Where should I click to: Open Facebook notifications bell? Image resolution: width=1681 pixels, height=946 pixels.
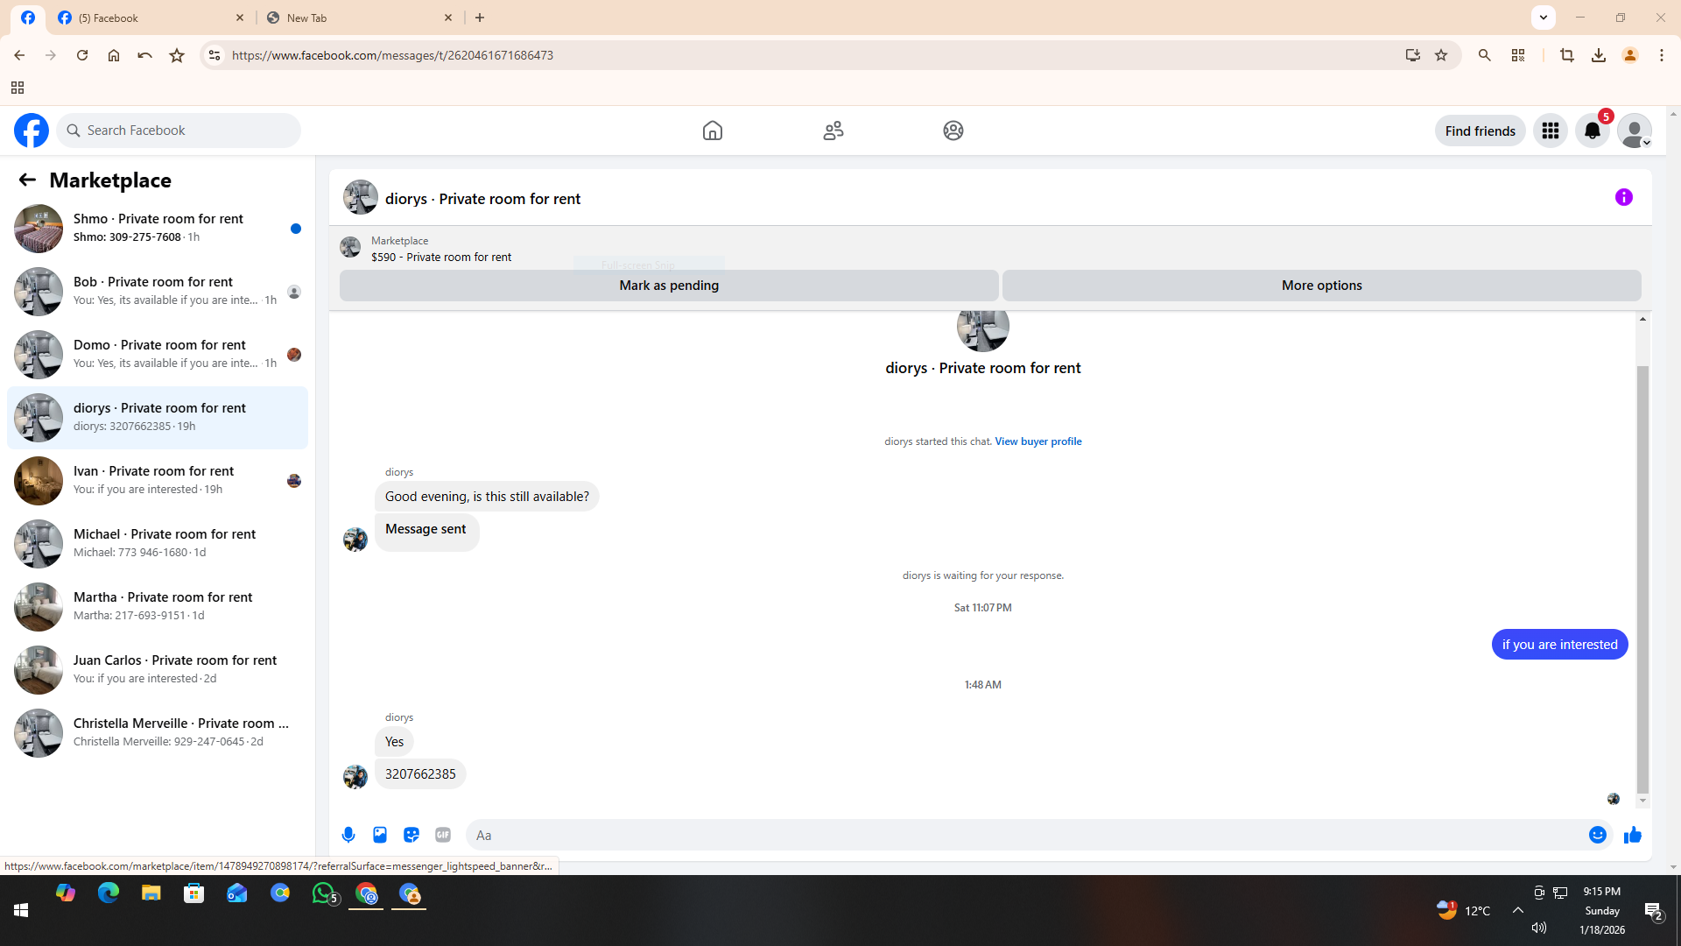tap(1592, 131)
